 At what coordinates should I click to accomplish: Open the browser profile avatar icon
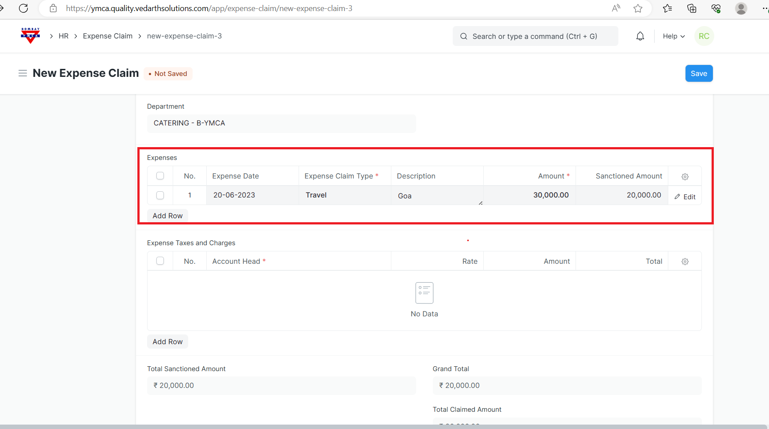coord(741,8)
